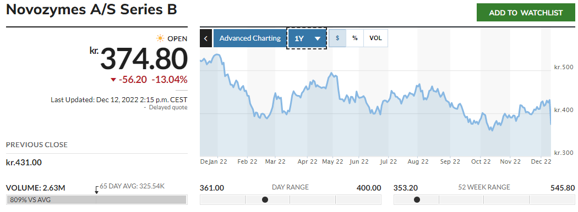
Task: Click the Novozymes A/S Series B title
Action: coord(91,10)
